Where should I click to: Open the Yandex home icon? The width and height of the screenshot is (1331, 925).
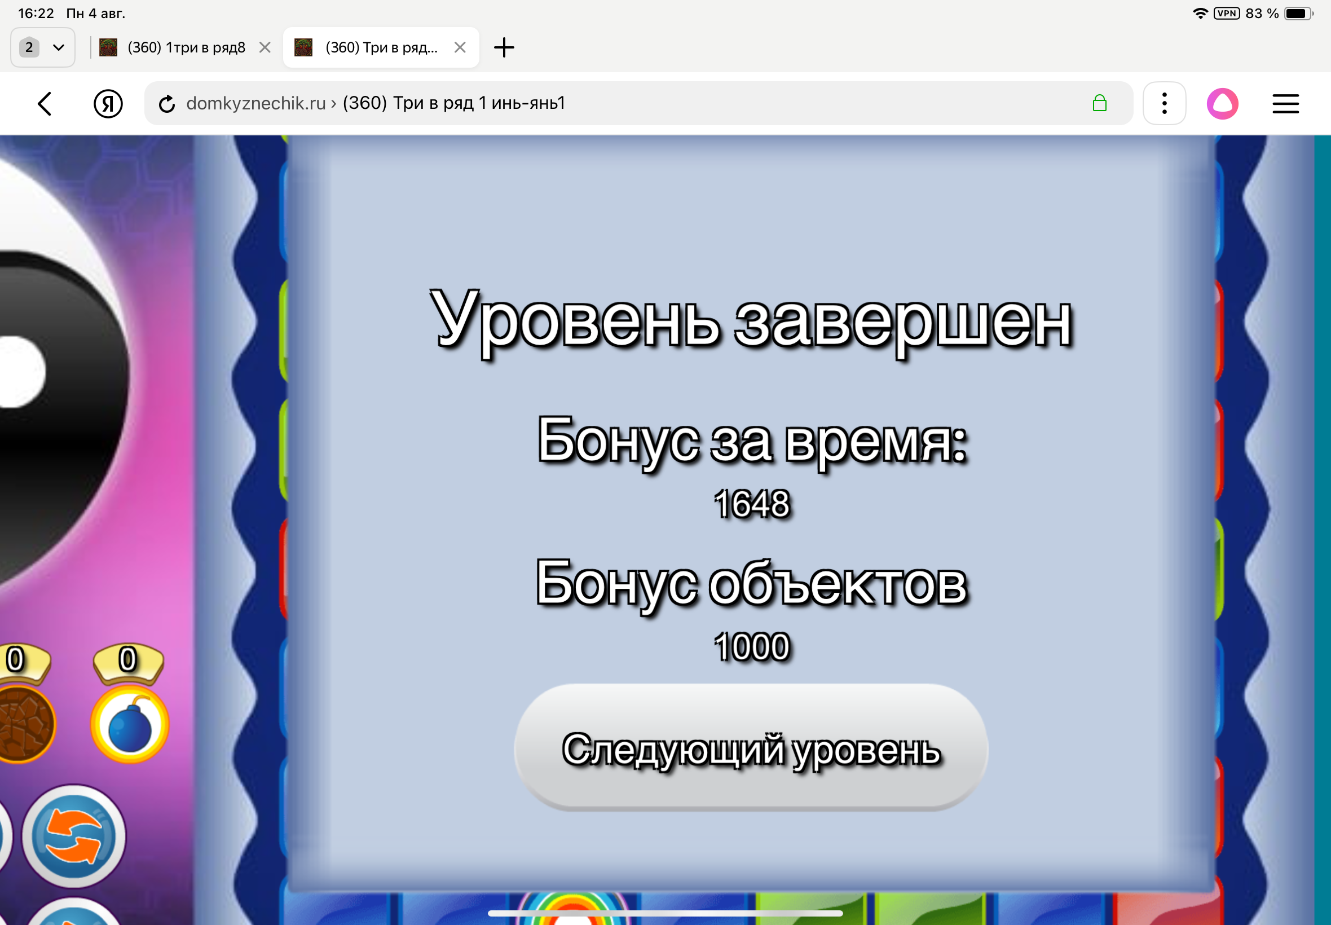[108, 104]
